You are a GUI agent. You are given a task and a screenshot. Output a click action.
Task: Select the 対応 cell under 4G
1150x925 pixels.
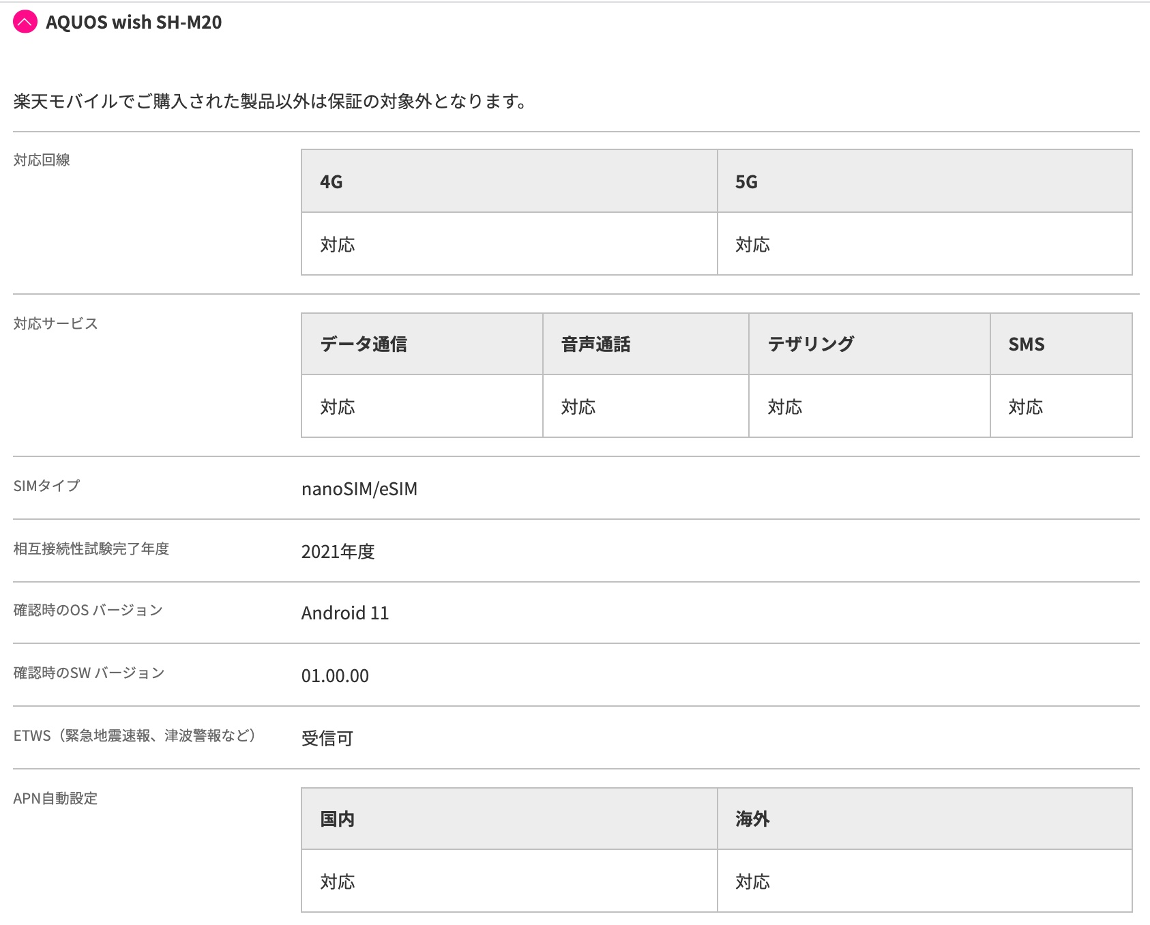[x=510, y=244]
